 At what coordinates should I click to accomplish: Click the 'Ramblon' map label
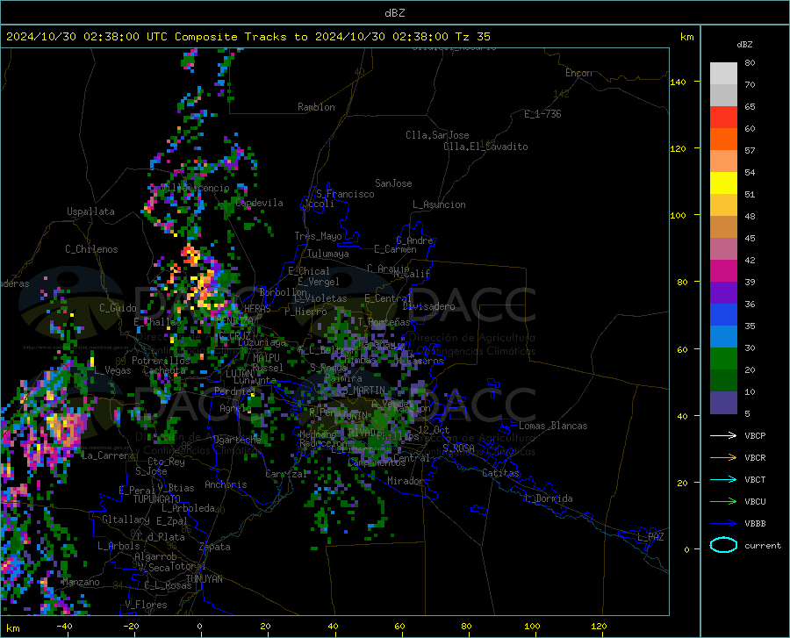[316, 107]
